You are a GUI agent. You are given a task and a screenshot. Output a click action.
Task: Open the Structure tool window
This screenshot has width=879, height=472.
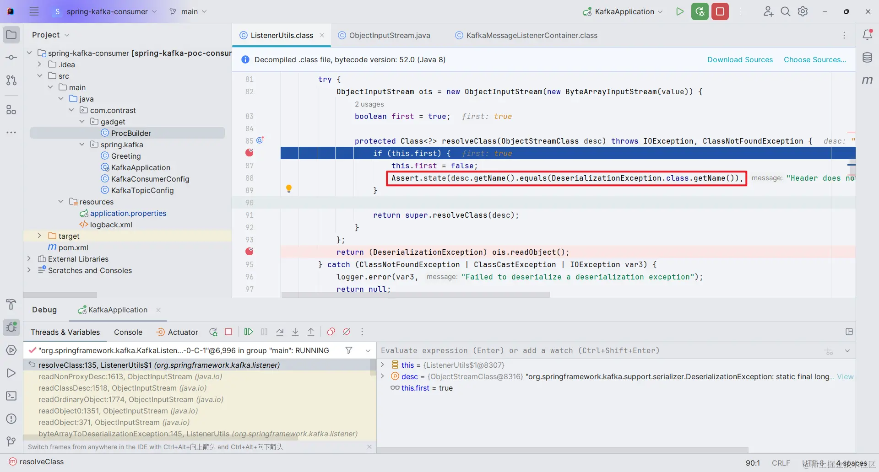pyautogui.click(x=11, y=110)
